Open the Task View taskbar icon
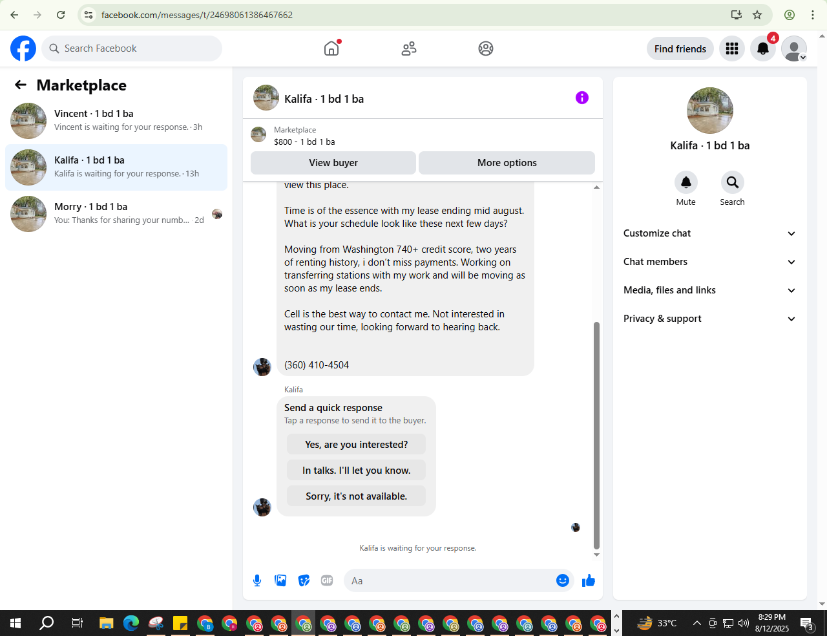827x636 pixels. point(77,623)
